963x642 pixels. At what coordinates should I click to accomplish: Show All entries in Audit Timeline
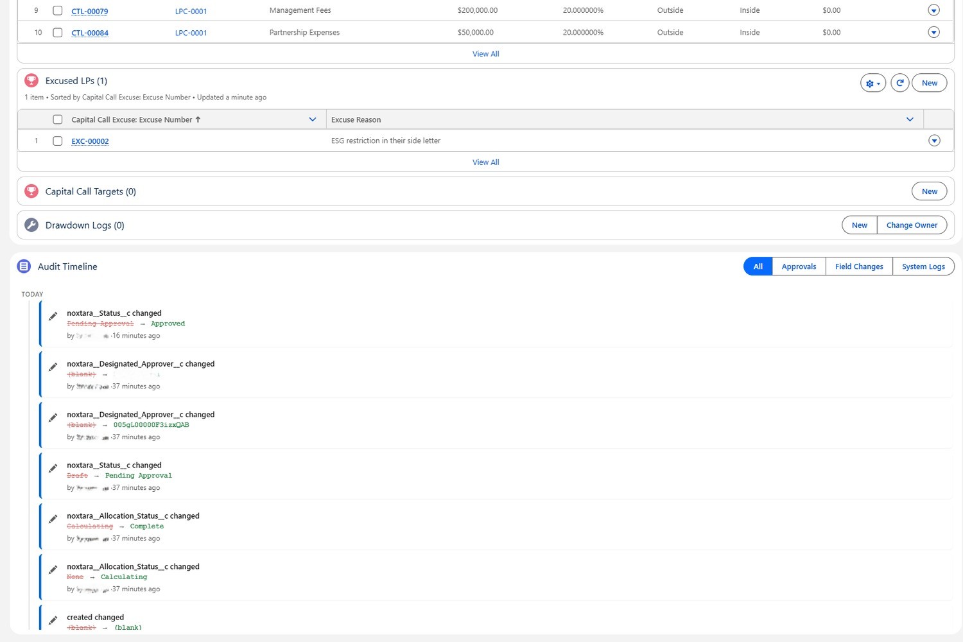tap(758, 266)
